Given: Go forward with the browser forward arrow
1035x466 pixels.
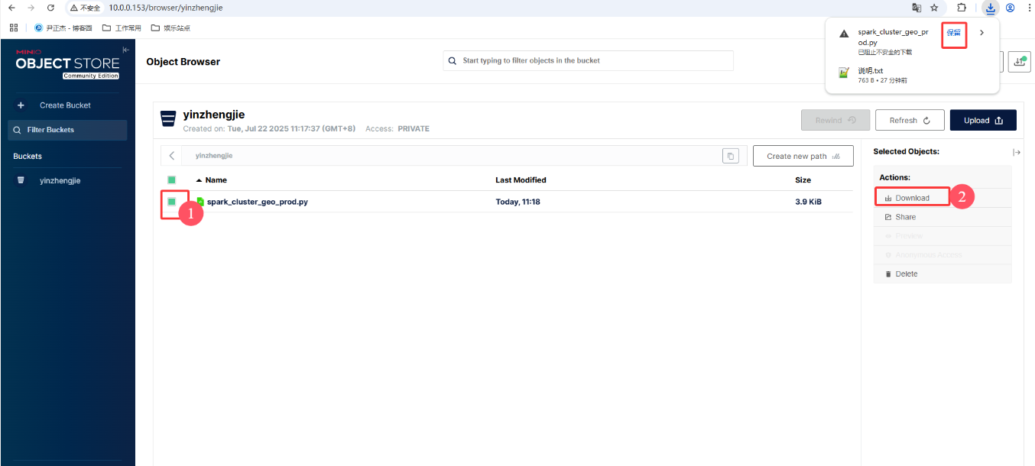Looking at the screenshot, I should point(31,8).
